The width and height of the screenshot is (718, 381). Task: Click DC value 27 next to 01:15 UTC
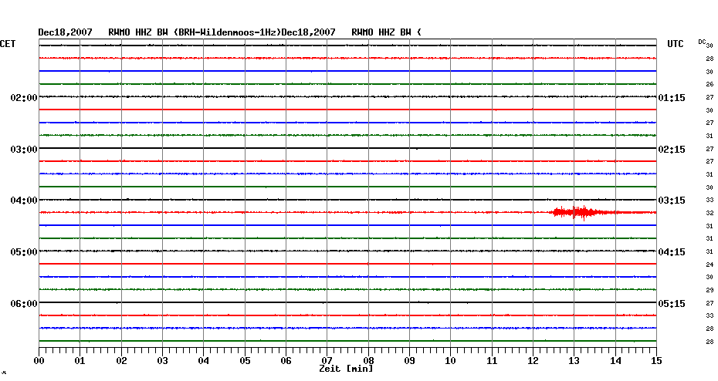[x=710, y=97]
